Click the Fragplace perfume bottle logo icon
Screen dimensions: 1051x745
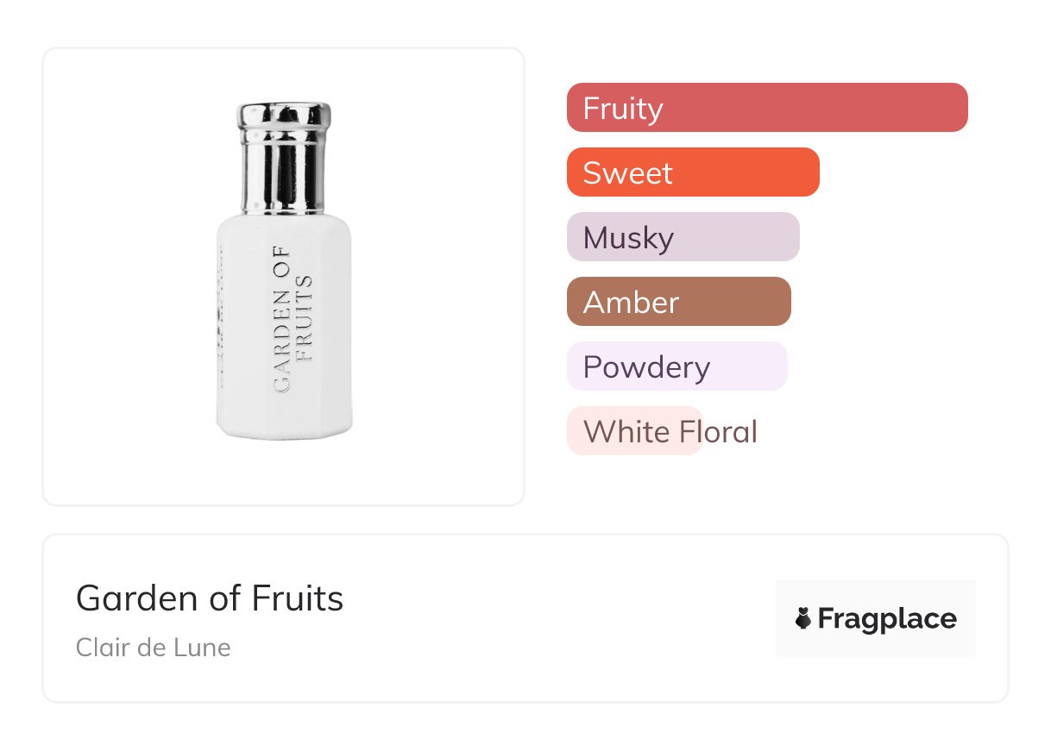click(x=803, y=618)
